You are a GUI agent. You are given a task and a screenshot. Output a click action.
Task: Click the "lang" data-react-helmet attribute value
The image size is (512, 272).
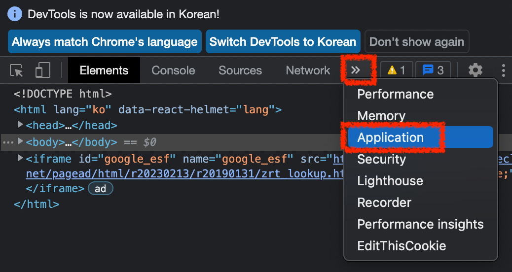click(256, 109)
